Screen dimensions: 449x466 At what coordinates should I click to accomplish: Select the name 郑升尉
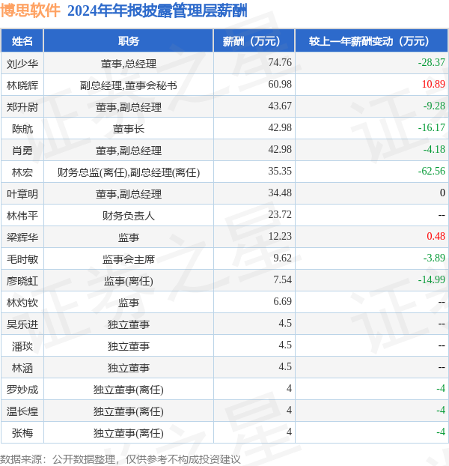[x=22, y=107]
